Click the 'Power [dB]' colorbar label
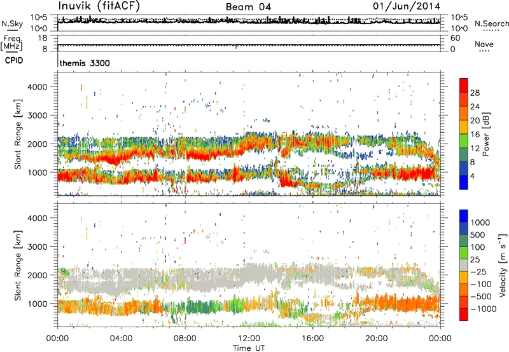 (486, 134)
